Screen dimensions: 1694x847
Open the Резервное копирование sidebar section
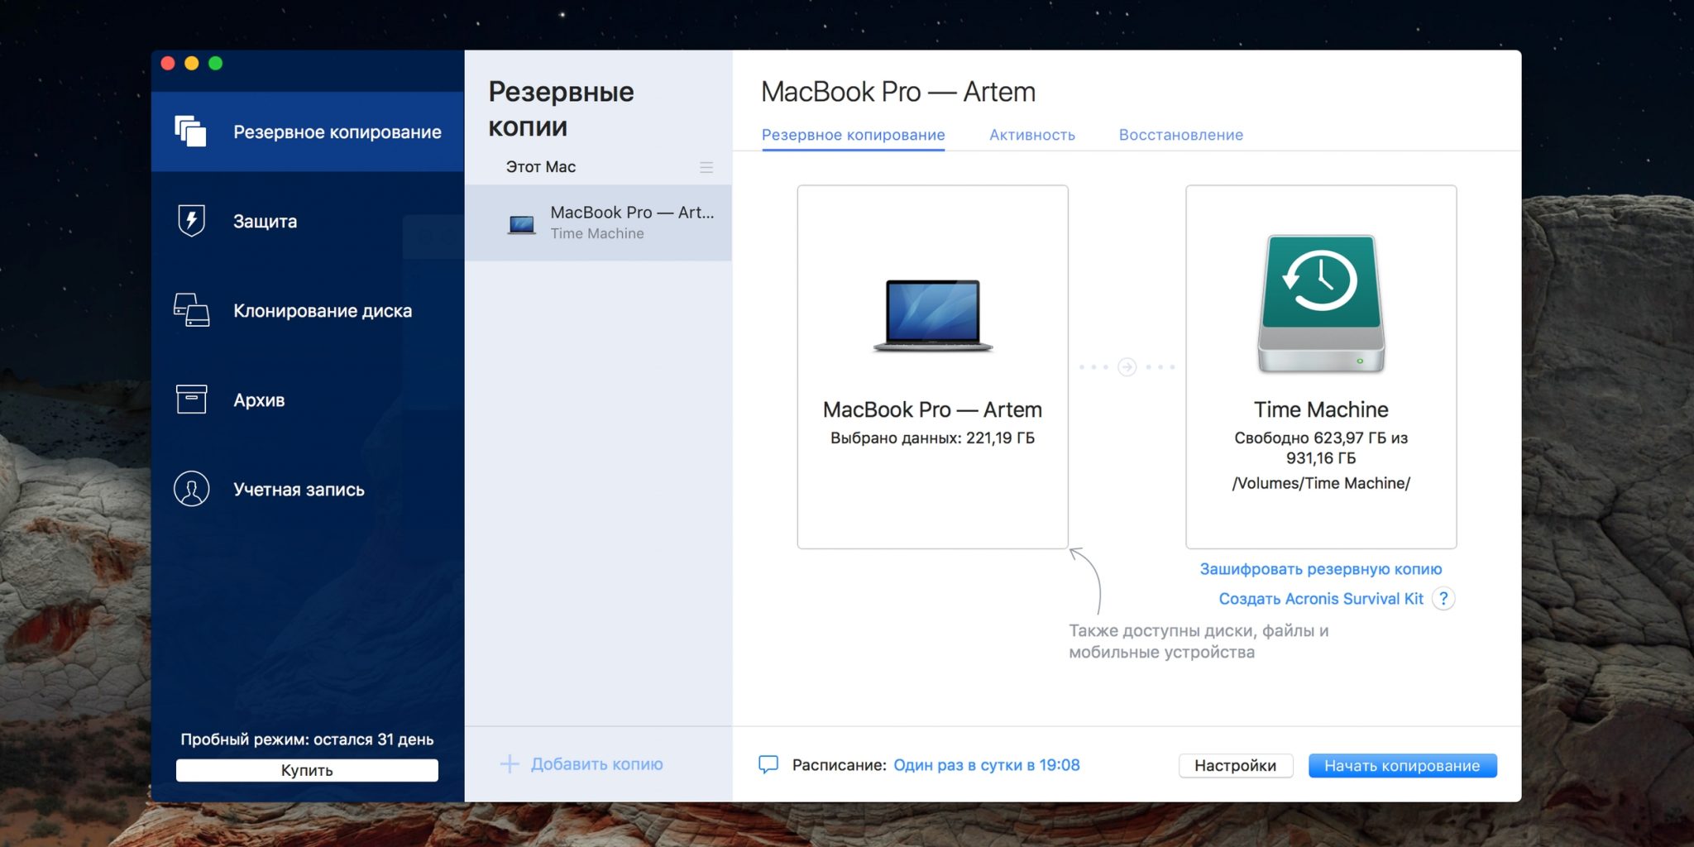(307, 132)
